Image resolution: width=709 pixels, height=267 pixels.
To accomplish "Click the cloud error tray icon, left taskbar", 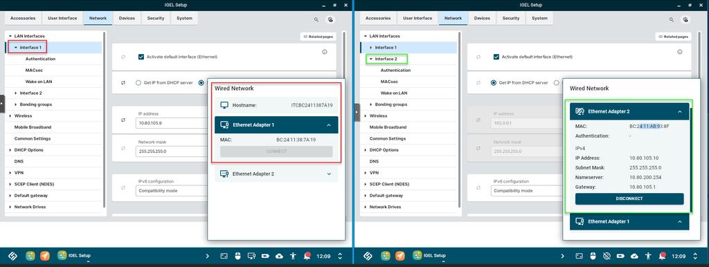I will tap(280, 256).
